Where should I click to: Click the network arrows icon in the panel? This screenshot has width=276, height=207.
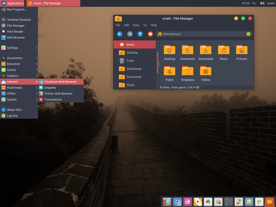point(254,3)
